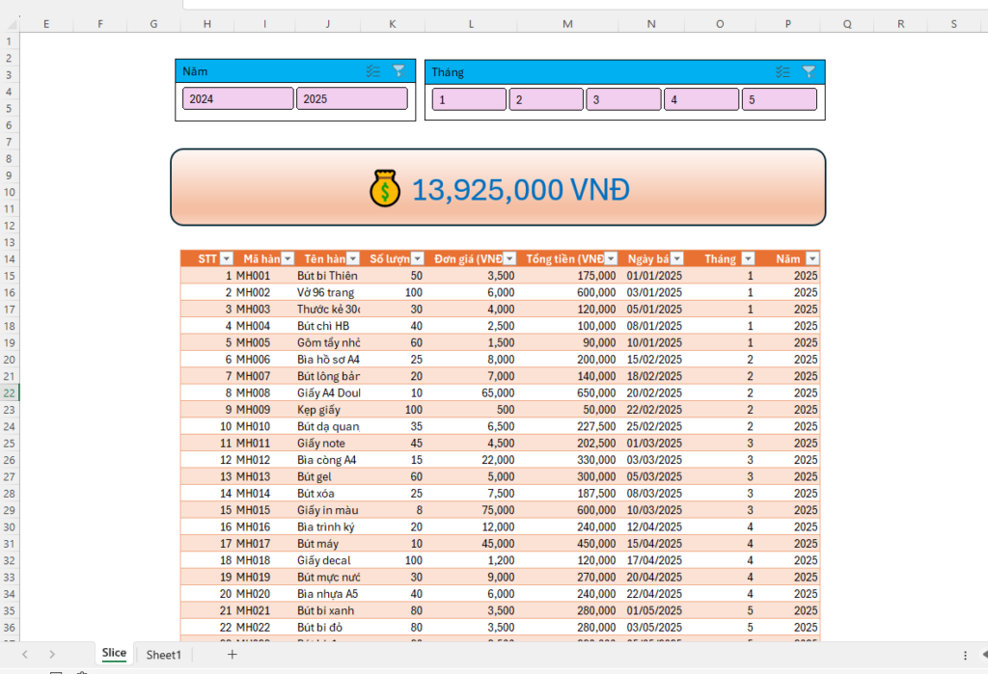The width and height of the screenshot is (988, 674).
Task: Select 2024 in the Năm slicer
Action: 237,99
